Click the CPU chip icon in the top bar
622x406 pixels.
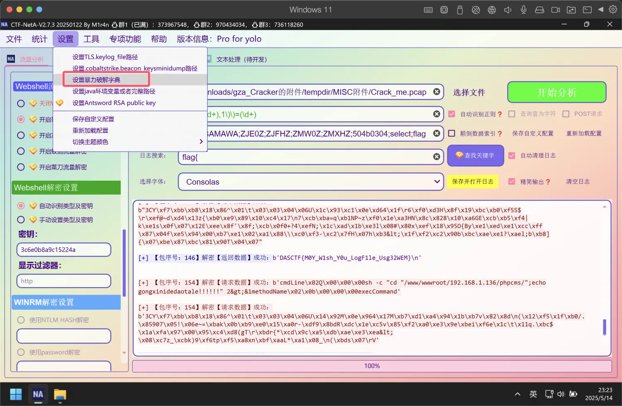pyautogui.click(x=444, y=10)
